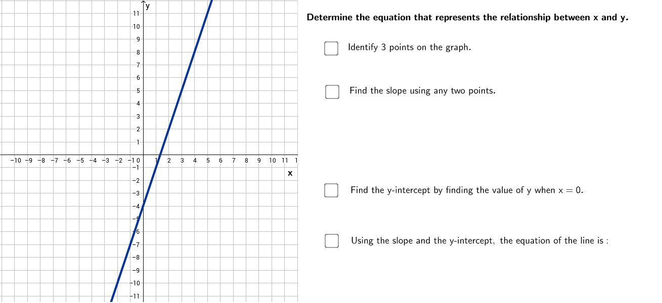The height and width of the screenshot is (303, 662).
Task: Tick the "Find the y-intercept" checkbox
Action: (x=331, y=190)
